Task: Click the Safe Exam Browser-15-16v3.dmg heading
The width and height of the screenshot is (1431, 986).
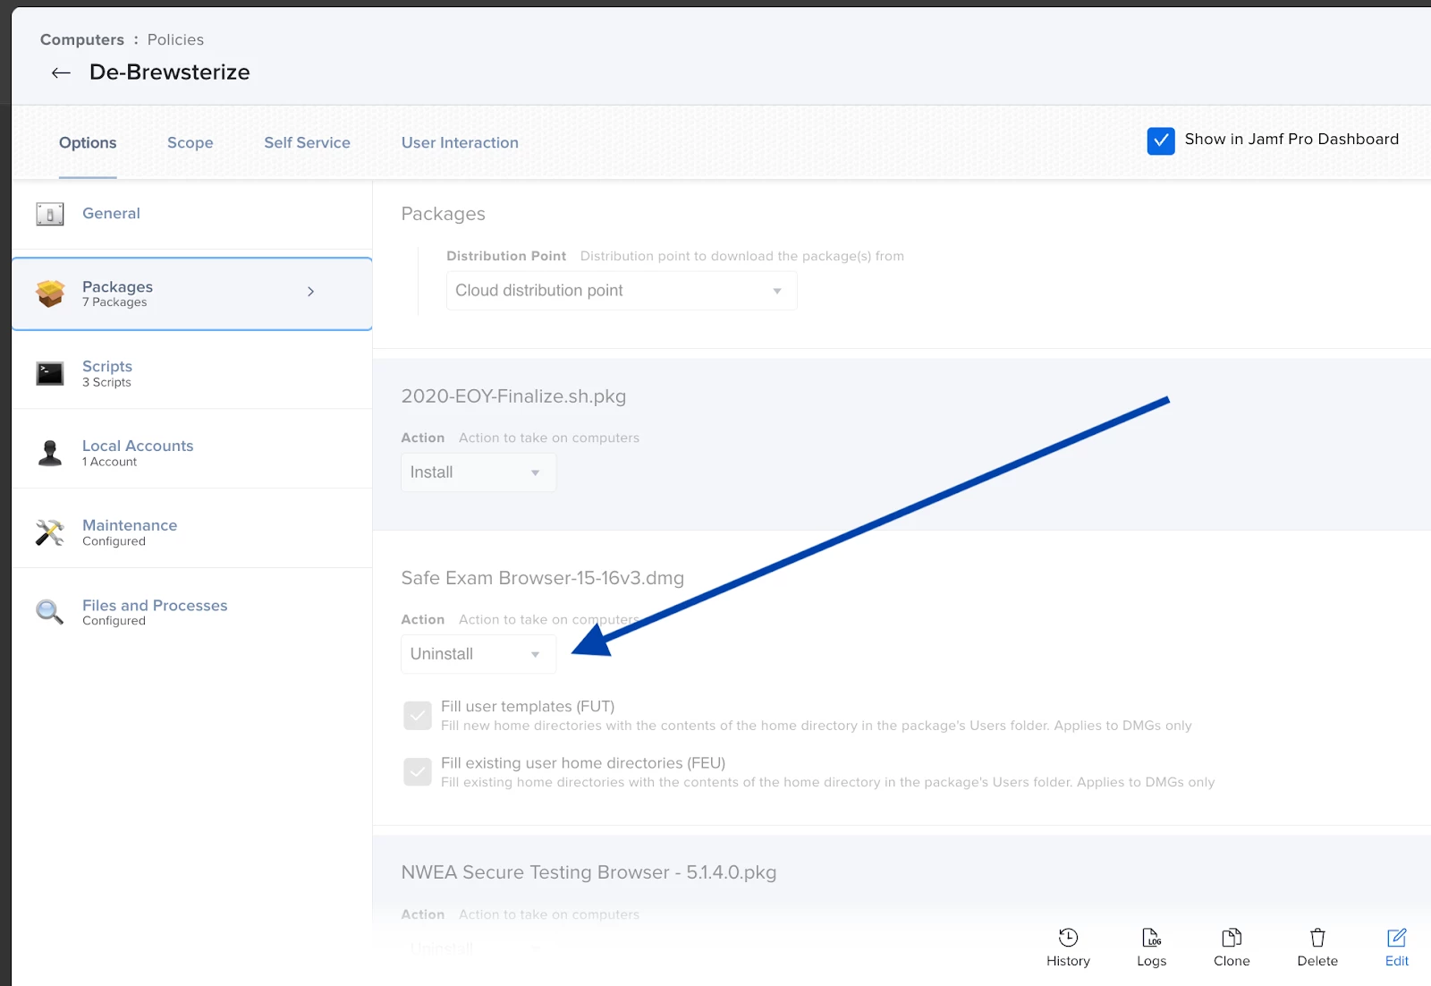Action: pos(543,578)
